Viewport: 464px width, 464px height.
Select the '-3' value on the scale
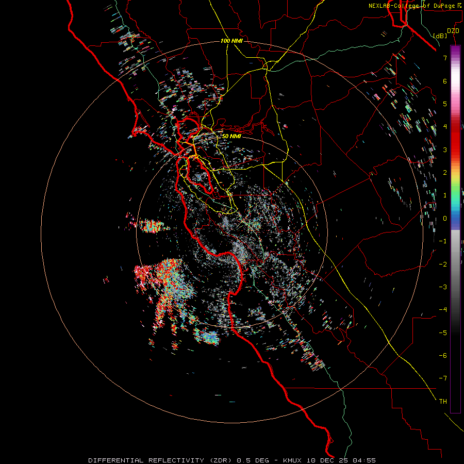pyautogui.click(x=443, y=287)
